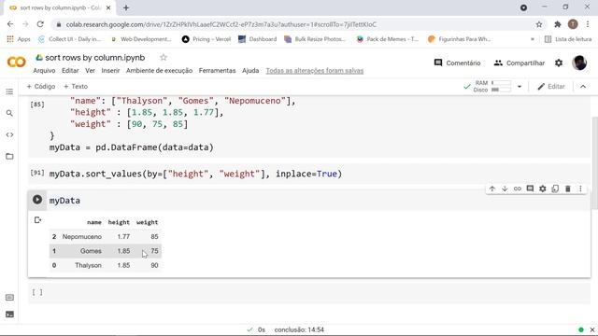Show more bookmarks chevron

(532, 39)
